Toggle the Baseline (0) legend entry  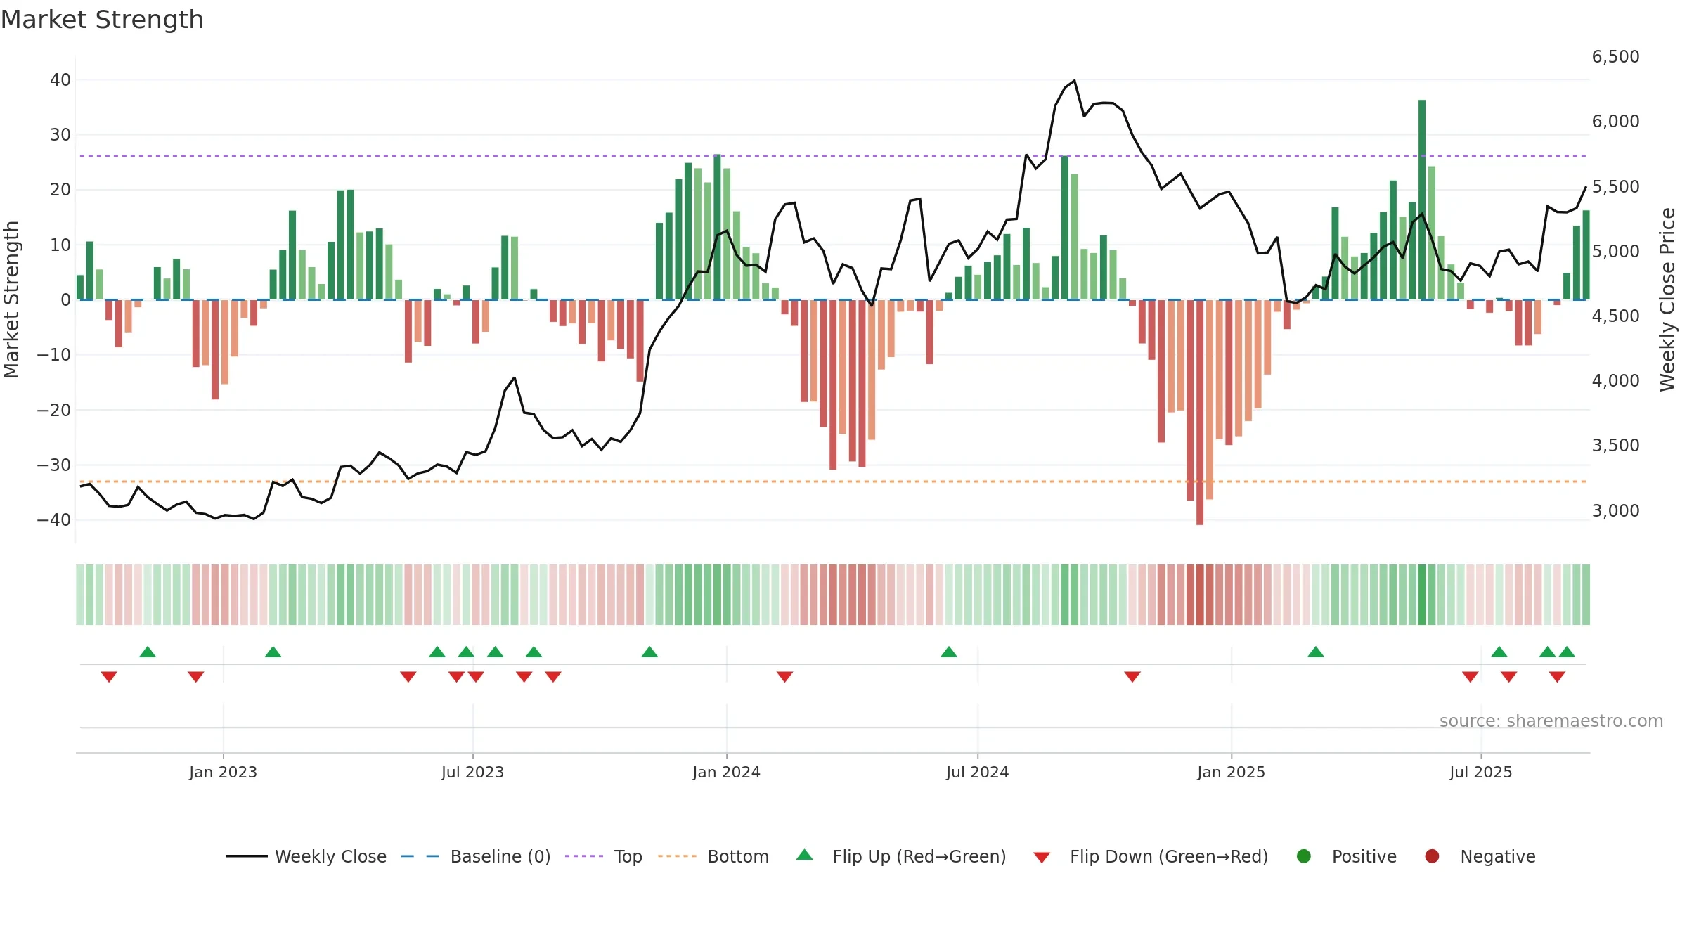(476, 856)
